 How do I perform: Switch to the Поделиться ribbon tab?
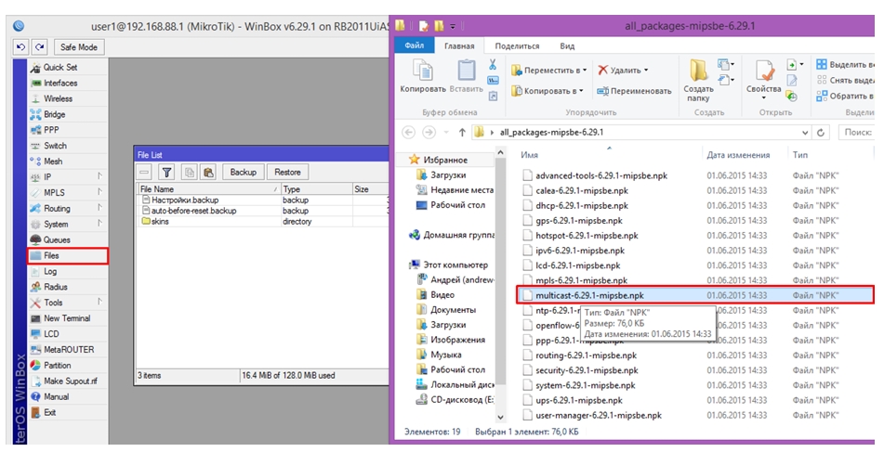517,46
